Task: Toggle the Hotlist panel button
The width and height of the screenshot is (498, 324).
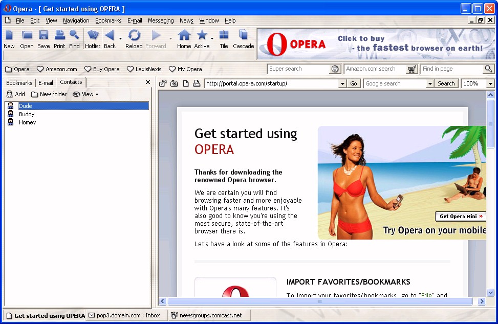Action: pos(93,39)
